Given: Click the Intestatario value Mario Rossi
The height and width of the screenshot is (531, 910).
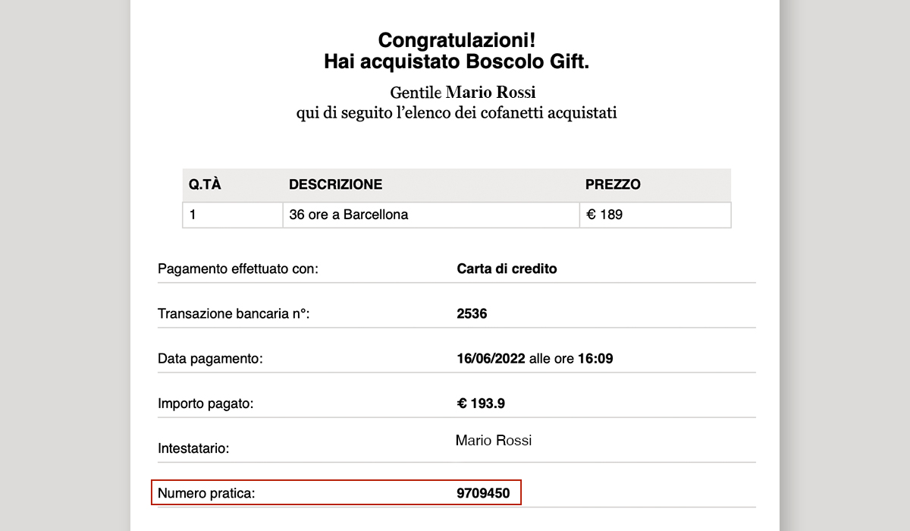Looking at the screenshot, I should [494, 440].
